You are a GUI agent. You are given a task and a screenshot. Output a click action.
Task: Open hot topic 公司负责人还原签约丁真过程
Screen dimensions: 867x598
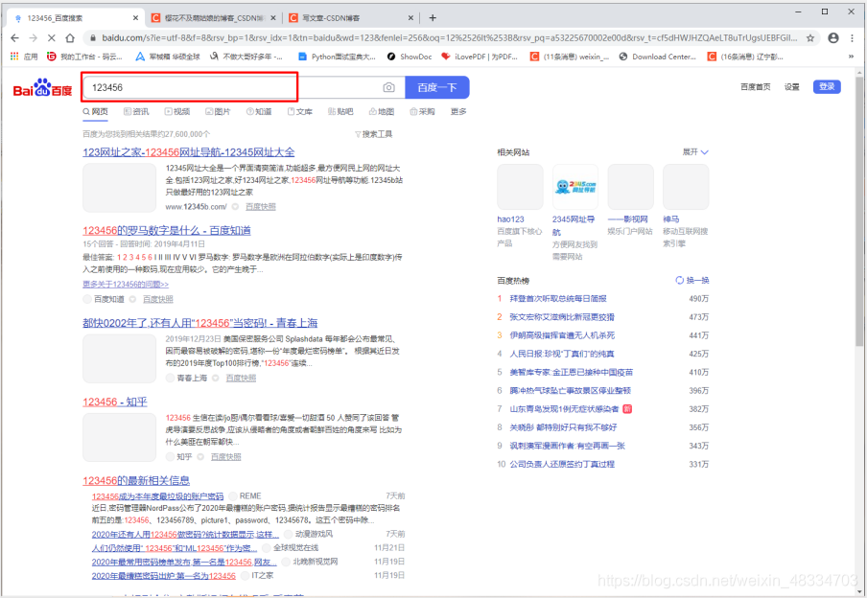562,464
